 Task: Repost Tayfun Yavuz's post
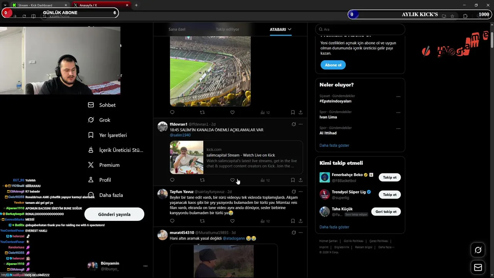coord(202,221)
